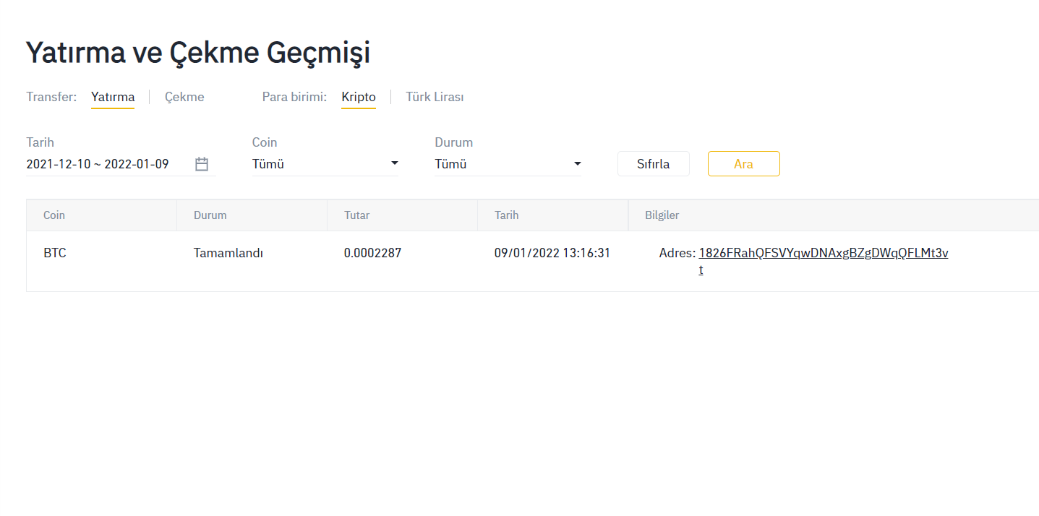Viewport: 1039px width, 516px height.
Task: Open the Coin dropdown showing Tümü
Action: [325, 164]
